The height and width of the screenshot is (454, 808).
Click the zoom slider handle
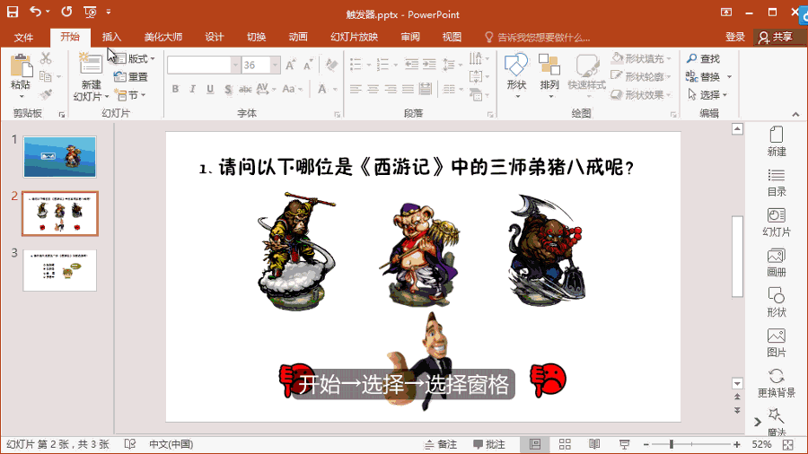coord(671,444)
